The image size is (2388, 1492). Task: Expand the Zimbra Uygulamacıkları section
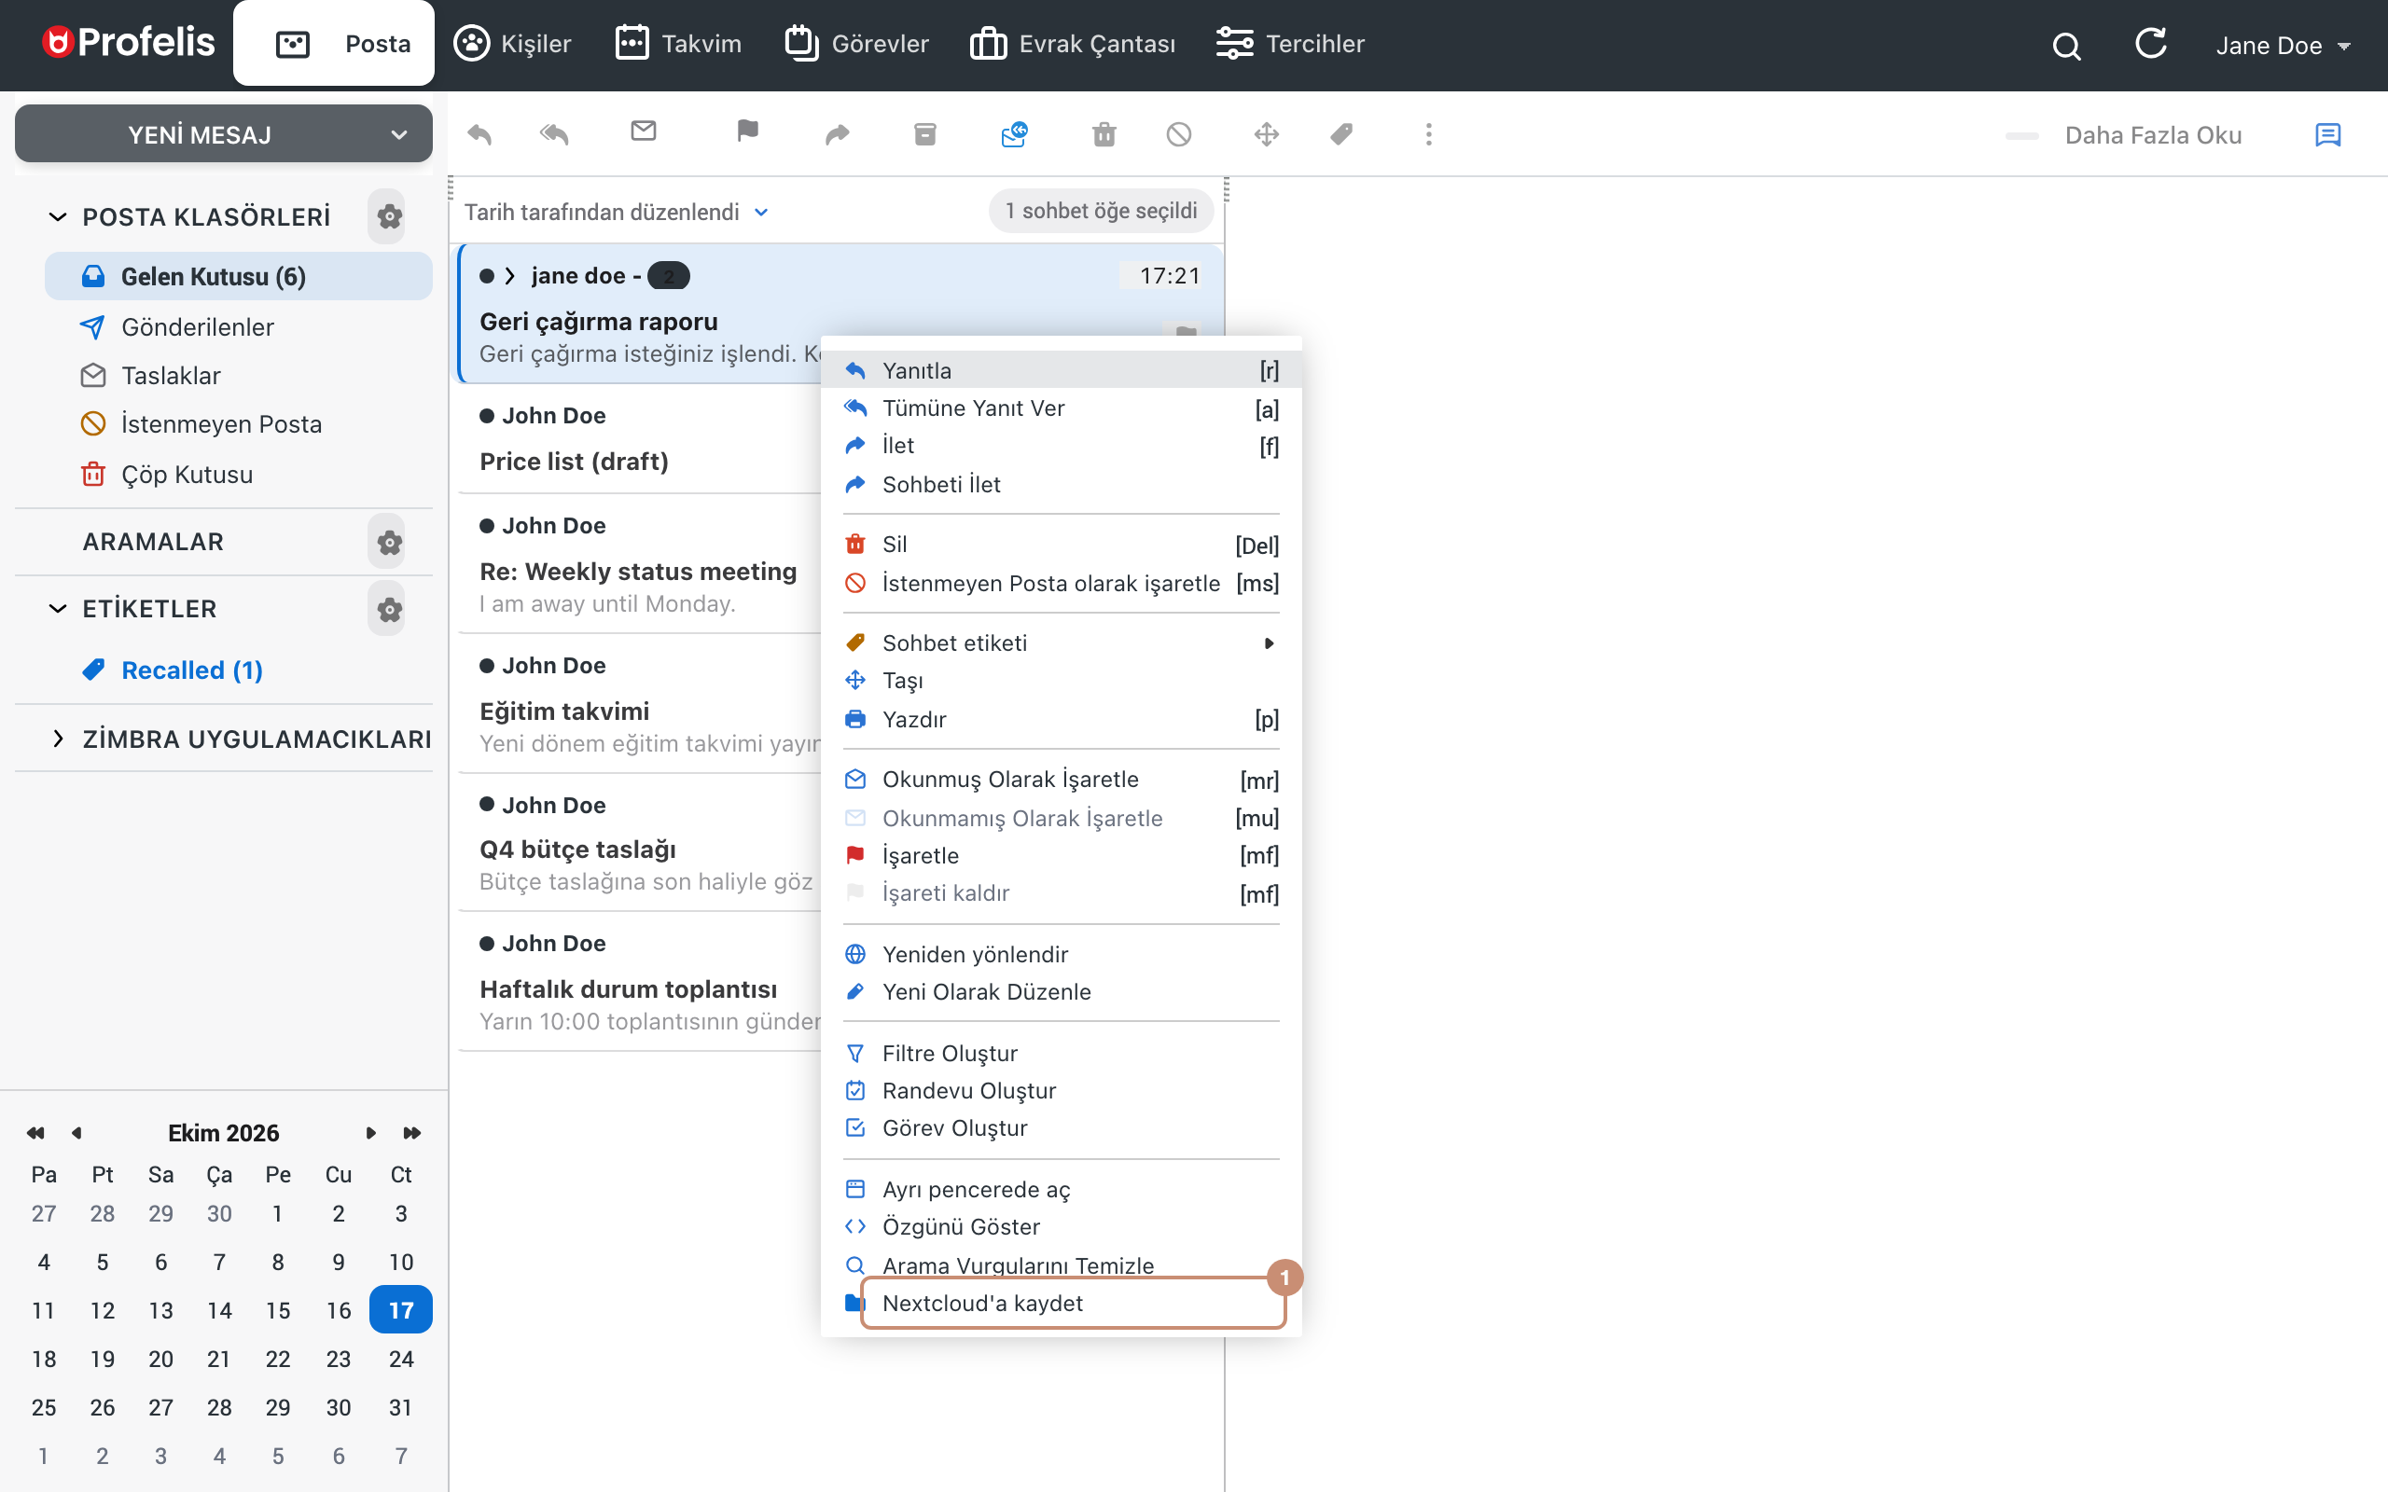coord(57,739)
